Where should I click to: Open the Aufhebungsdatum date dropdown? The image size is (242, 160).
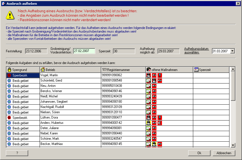tap(233, 51)
